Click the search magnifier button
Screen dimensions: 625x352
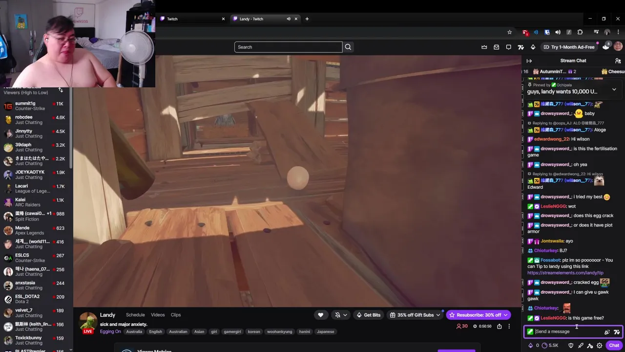click(x=348, y=47)
